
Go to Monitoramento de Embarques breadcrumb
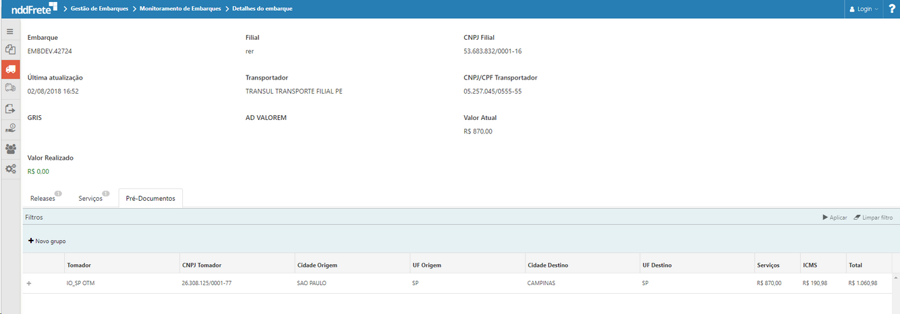[179, 9]
